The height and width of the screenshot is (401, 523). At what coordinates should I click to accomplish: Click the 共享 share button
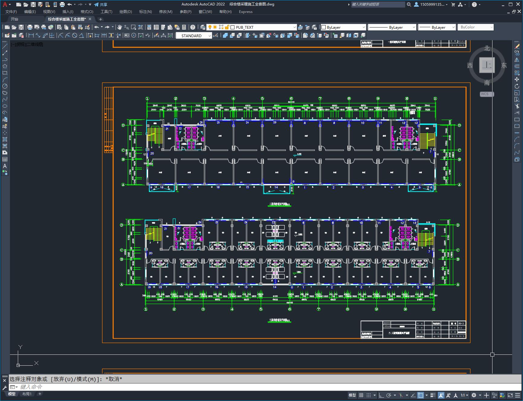pos(101,4)
